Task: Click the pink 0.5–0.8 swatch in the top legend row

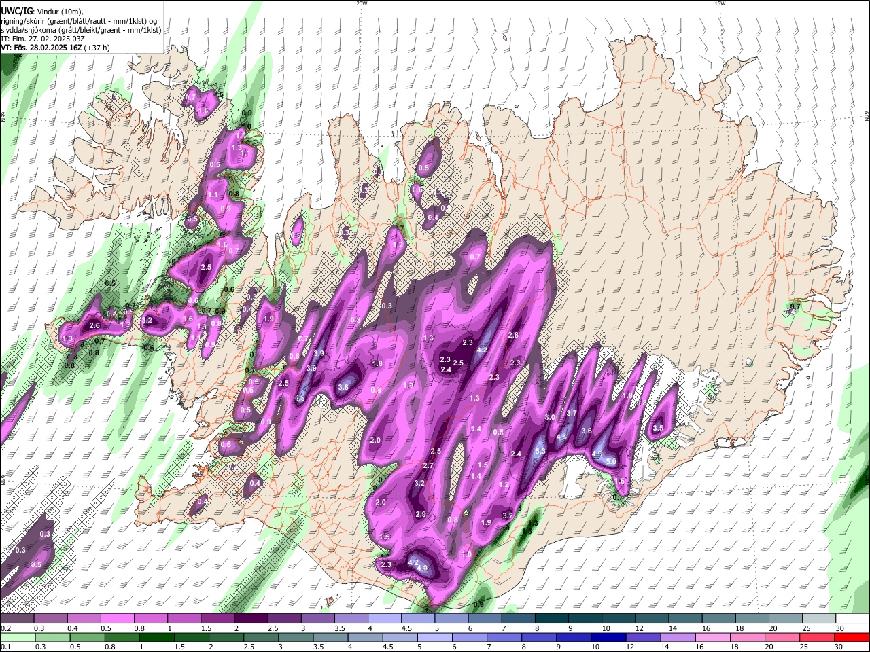Action: pyautogui.click(x=118, y=619)
